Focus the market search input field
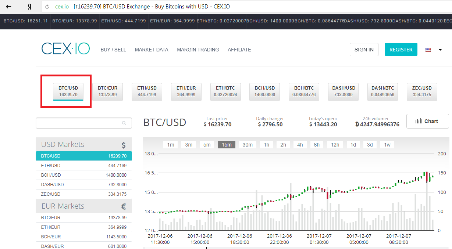452x249 pixels. pos(84,123)
